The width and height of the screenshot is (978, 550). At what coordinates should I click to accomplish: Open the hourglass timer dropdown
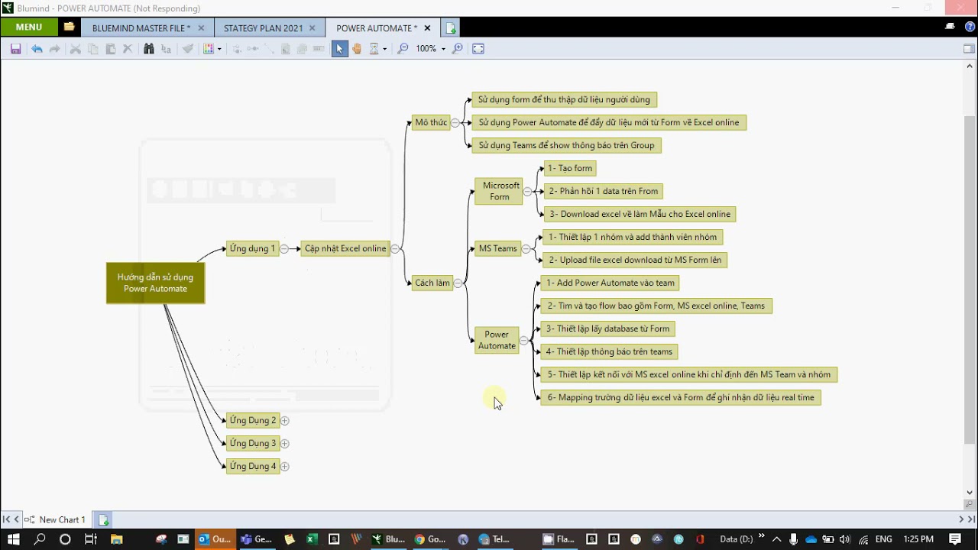point(378,49)
